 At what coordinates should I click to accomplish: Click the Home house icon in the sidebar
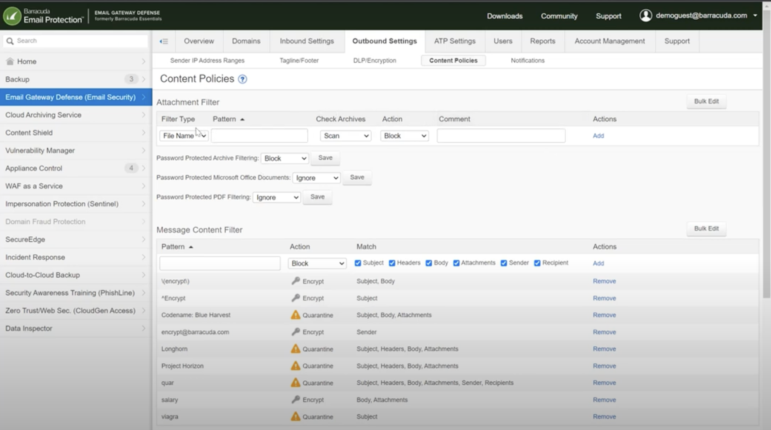tap(10, 61)
